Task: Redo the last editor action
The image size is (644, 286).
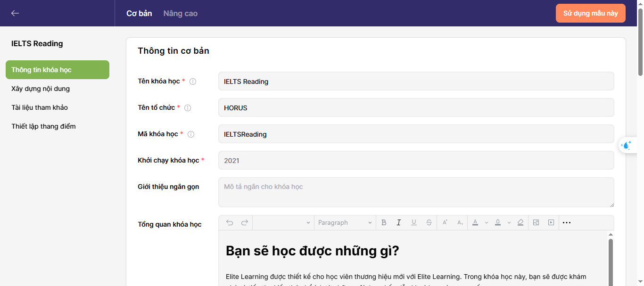Action: point(245,222)
